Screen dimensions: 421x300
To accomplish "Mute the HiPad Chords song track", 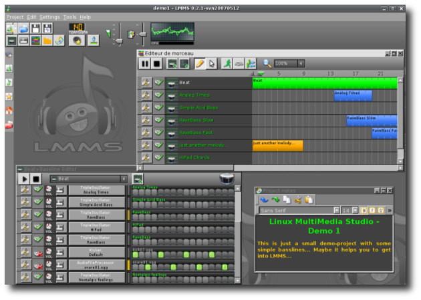I will point(158,157).
